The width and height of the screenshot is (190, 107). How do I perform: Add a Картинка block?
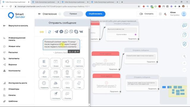tap(79, 63)
